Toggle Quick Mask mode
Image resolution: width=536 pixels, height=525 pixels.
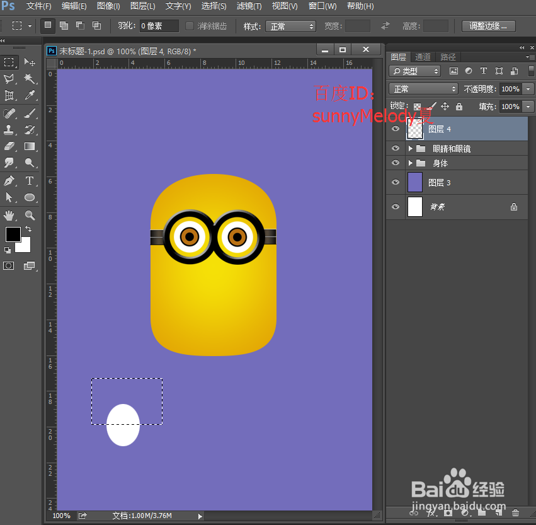click(x=9, y=266)
